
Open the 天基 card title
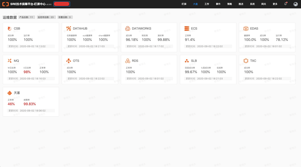[x=17, y=93]
